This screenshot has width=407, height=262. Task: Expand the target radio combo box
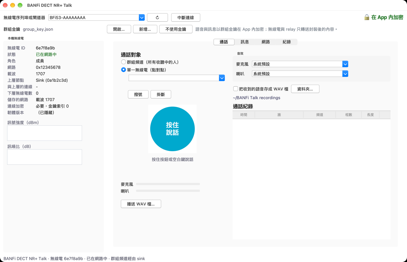click(222, 78)
